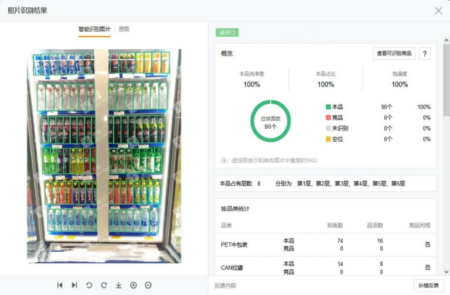This screenshot has height=295, width=450.
Task: Click the 按品类统计 heading
Action: click(x=235, y=209)
